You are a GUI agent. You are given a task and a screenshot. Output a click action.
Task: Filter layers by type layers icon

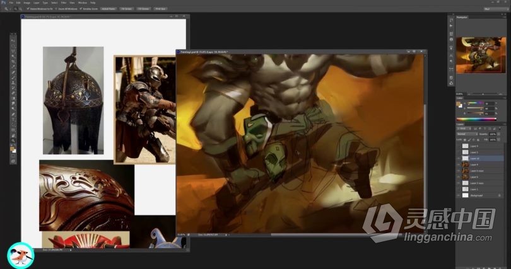pyautogui.click(x=485, y=129)
